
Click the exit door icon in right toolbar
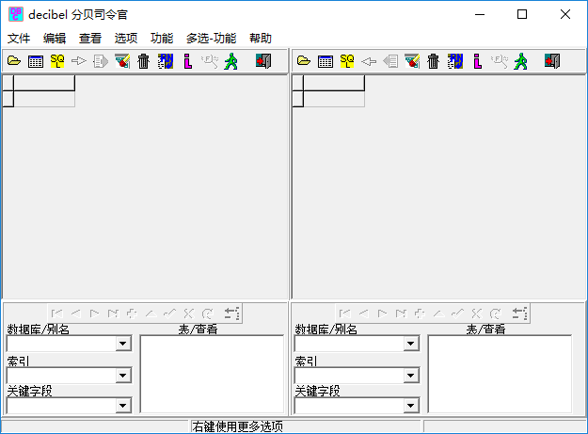tap(552, 61)
